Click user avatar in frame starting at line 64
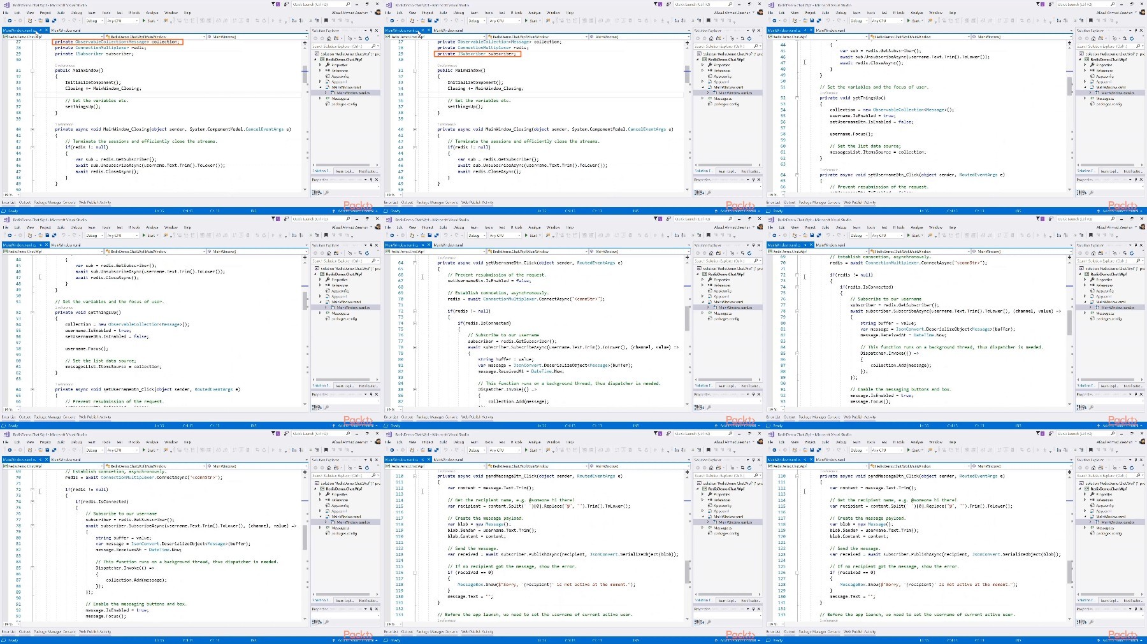The width and height of the screenshot is (1147, 644). (760, 227)
